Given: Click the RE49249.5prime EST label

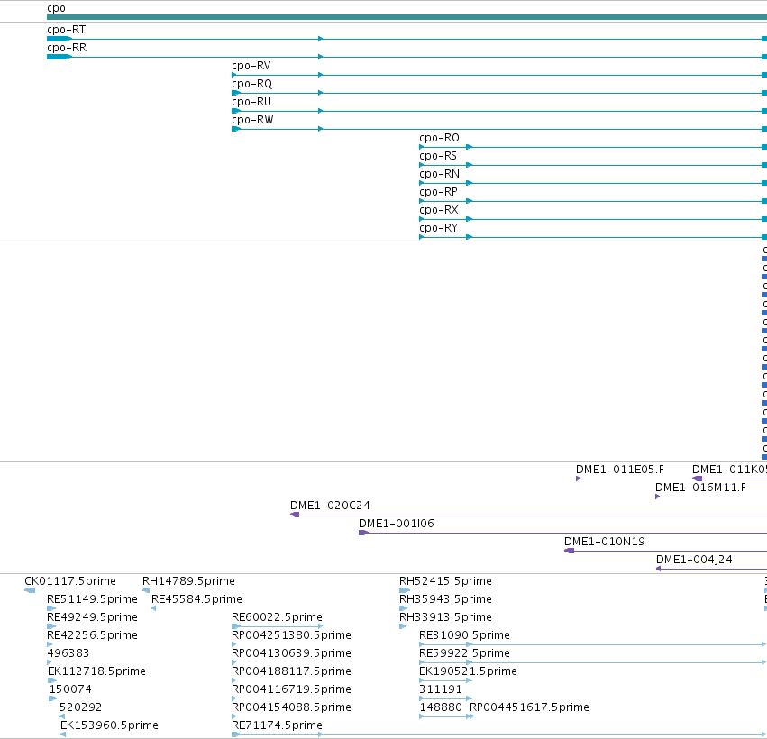Looking at the screenshot, I should coord(92,617).
